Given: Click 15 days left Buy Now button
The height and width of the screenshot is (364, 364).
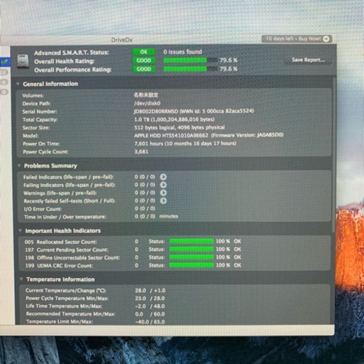Looking at the screenshot, I should (296, 38).
